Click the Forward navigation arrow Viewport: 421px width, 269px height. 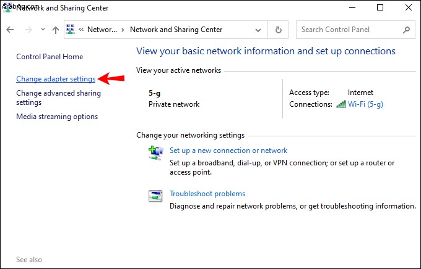[28, 30]
